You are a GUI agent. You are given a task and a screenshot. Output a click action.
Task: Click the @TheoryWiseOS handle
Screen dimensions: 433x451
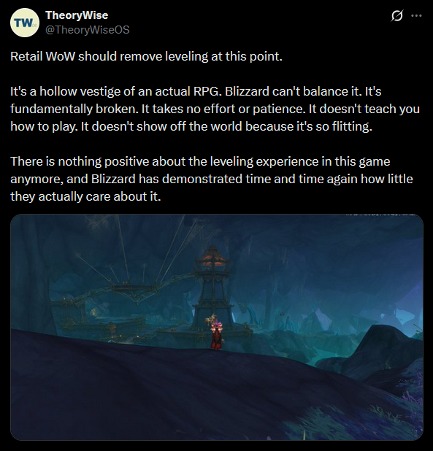pyautogui.click(x=88, y=30)
